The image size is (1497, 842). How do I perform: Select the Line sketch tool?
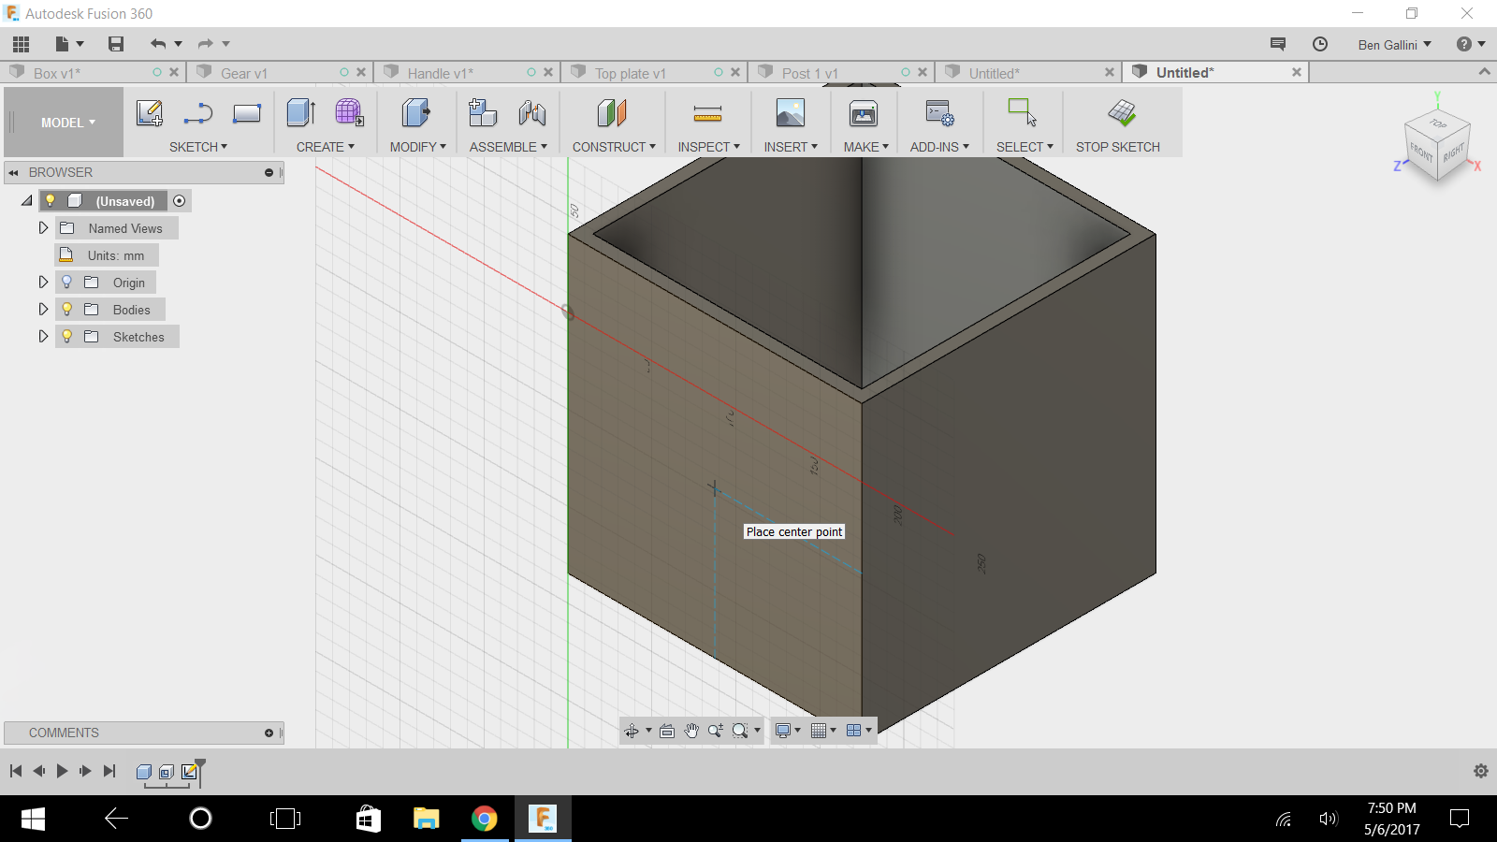pyautogui.click(x=198, y=113)
